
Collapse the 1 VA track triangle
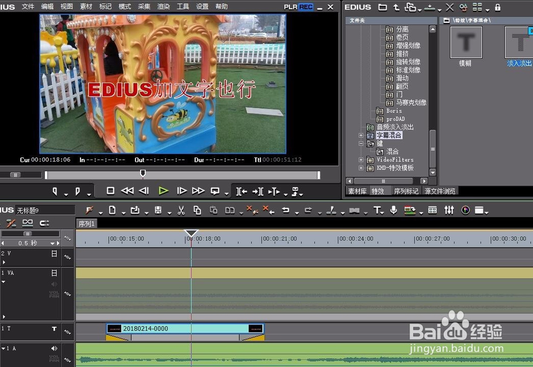[x=3, y=282]
